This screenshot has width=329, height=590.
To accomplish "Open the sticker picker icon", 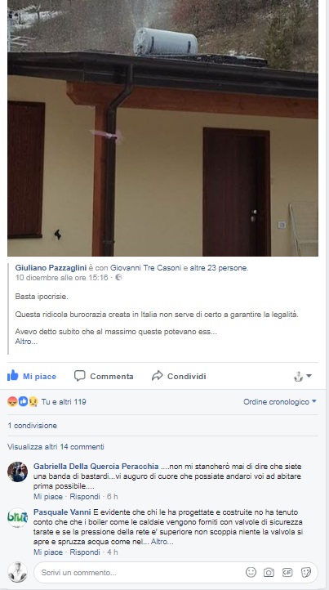I will [306, 572].
